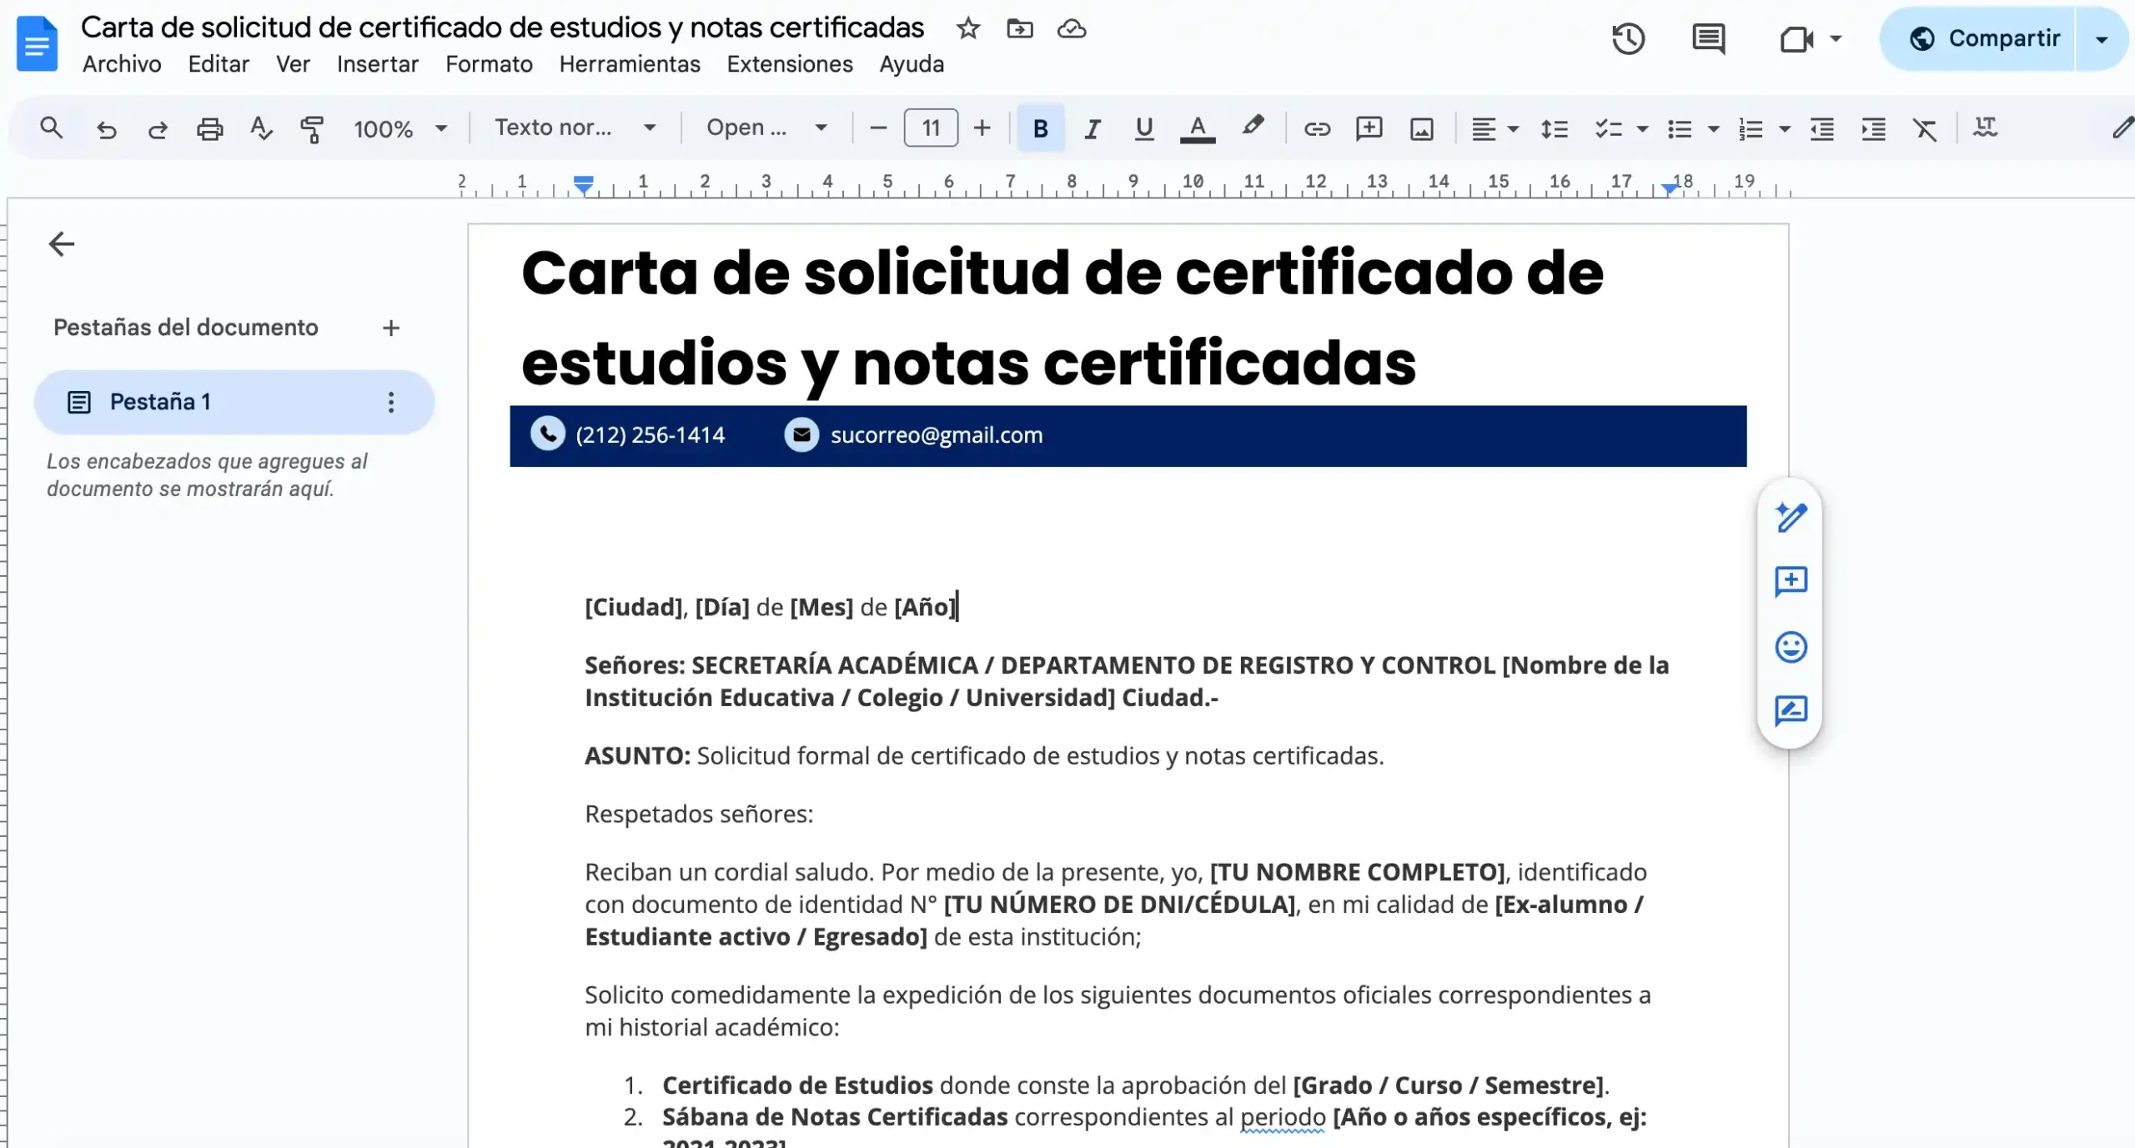Image resolution: width=2135 pixels, height=1148 pixels.
Task: Open the text color picker
Action: [x=1198, y=128]
